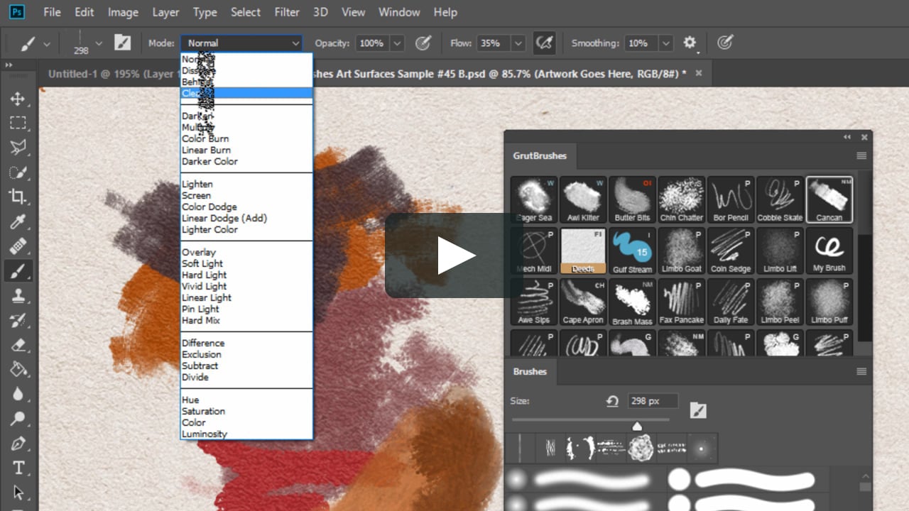This screenshot has height=511, width=909.
Task: Select the Horizontal Type tool
Action: pos(18,468)
